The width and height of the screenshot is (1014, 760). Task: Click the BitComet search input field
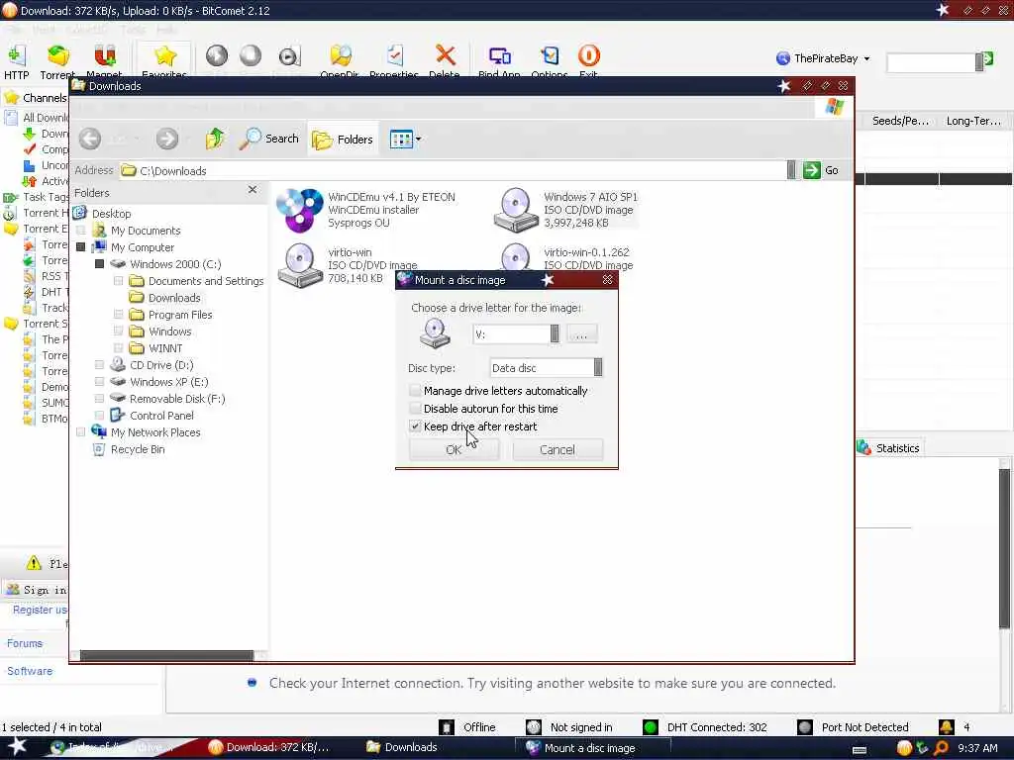tap(931, 62)
